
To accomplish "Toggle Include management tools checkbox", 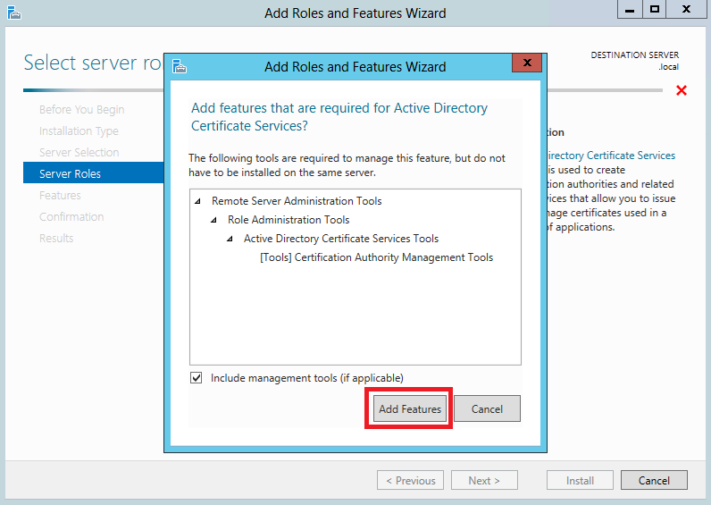I will 196,377.
